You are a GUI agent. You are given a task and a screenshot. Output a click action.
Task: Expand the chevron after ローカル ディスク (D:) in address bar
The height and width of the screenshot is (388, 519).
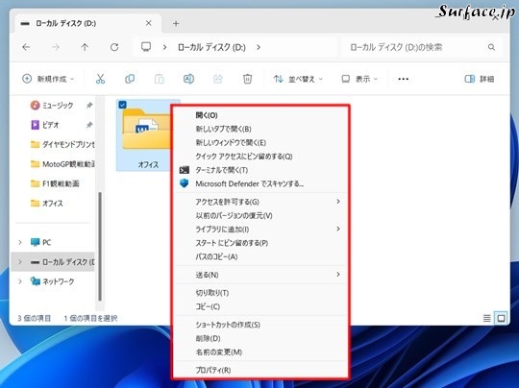click(x=259, y=47)
